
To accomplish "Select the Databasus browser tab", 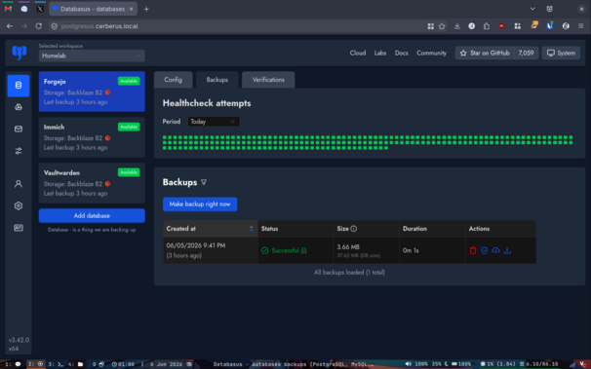I will pyautogui.click(x=93, y=9).
